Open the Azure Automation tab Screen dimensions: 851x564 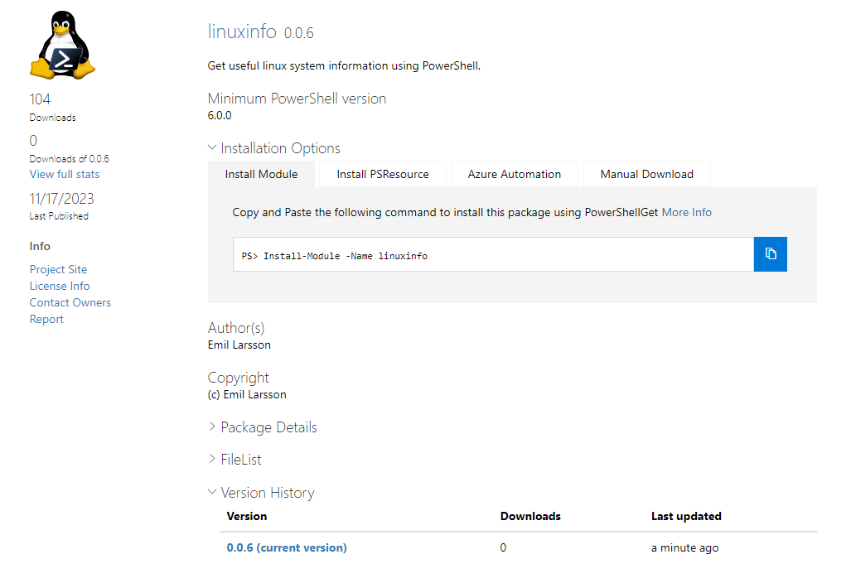pyautogui.click(x=515, y=174)
